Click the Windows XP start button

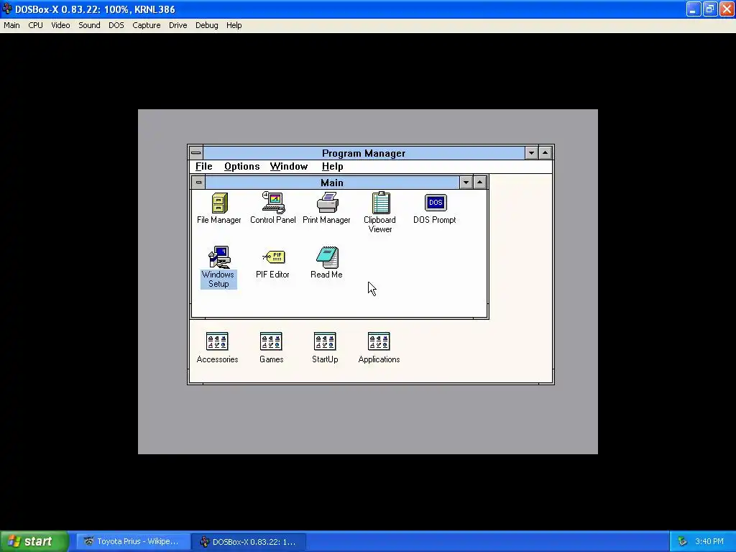(34, 541)
